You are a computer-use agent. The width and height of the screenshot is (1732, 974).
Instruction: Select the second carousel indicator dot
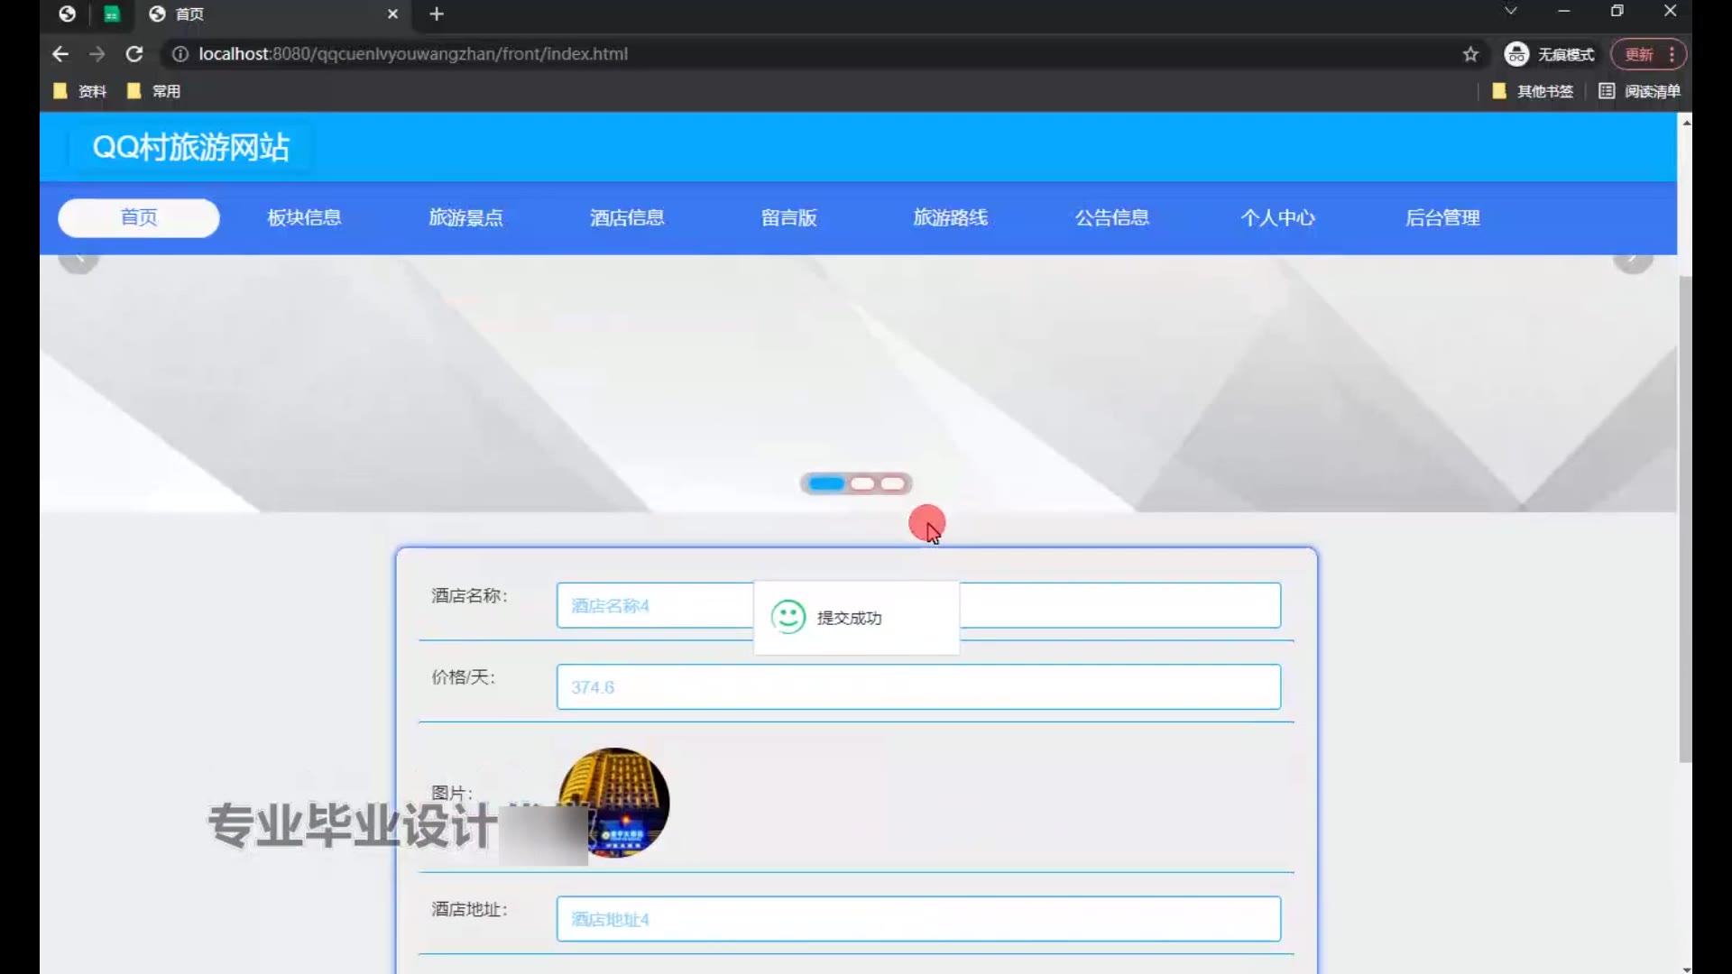point(862,484)
